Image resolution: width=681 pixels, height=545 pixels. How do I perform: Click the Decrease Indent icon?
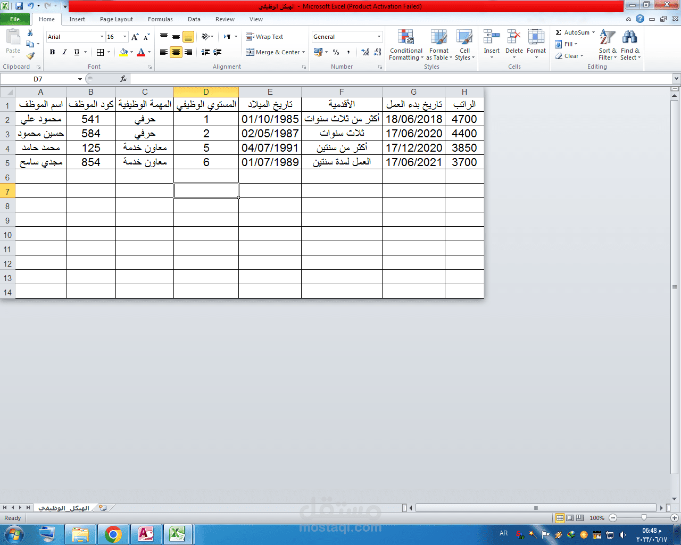(205, 52)
